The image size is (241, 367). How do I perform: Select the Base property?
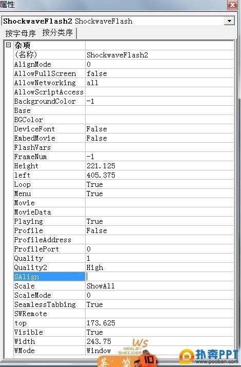point(49,110)
